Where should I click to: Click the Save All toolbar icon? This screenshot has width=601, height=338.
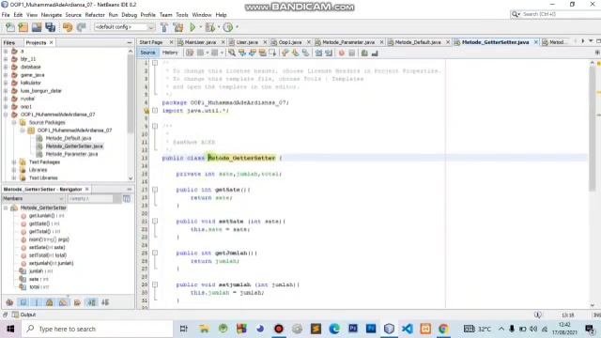pyautogui.click(x=50, y=27)
